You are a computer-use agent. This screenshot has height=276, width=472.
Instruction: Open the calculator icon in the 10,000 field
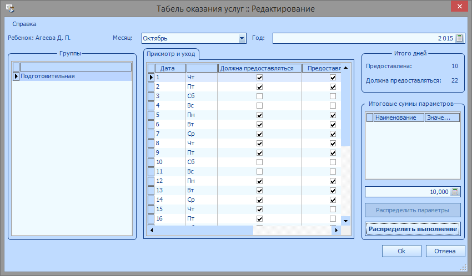(x=455, y=192)
